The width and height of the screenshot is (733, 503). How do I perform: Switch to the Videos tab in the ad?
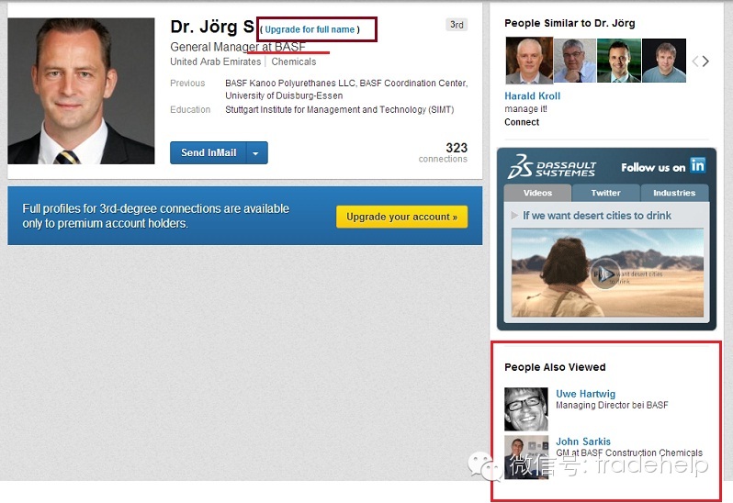537,193
